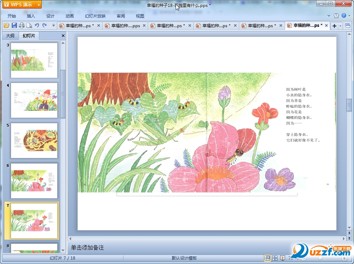Click the thumbnail panel scroll up arrow

63,43
